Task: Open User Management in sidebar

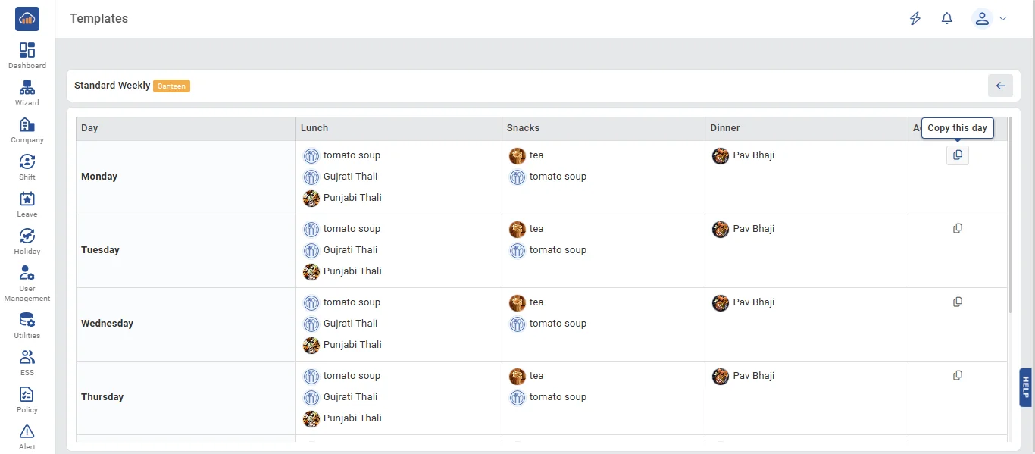Action: pyautogui.click(x=27, y=273)
